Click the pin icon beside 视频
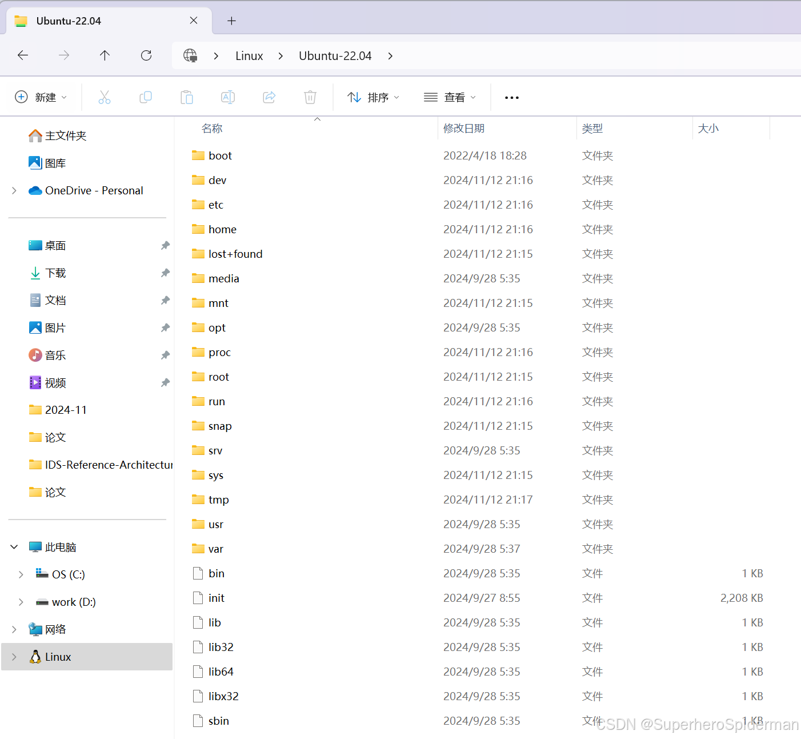Image resolution: width=801 pixels, height=739 pixels. click(x=165, y=382)
